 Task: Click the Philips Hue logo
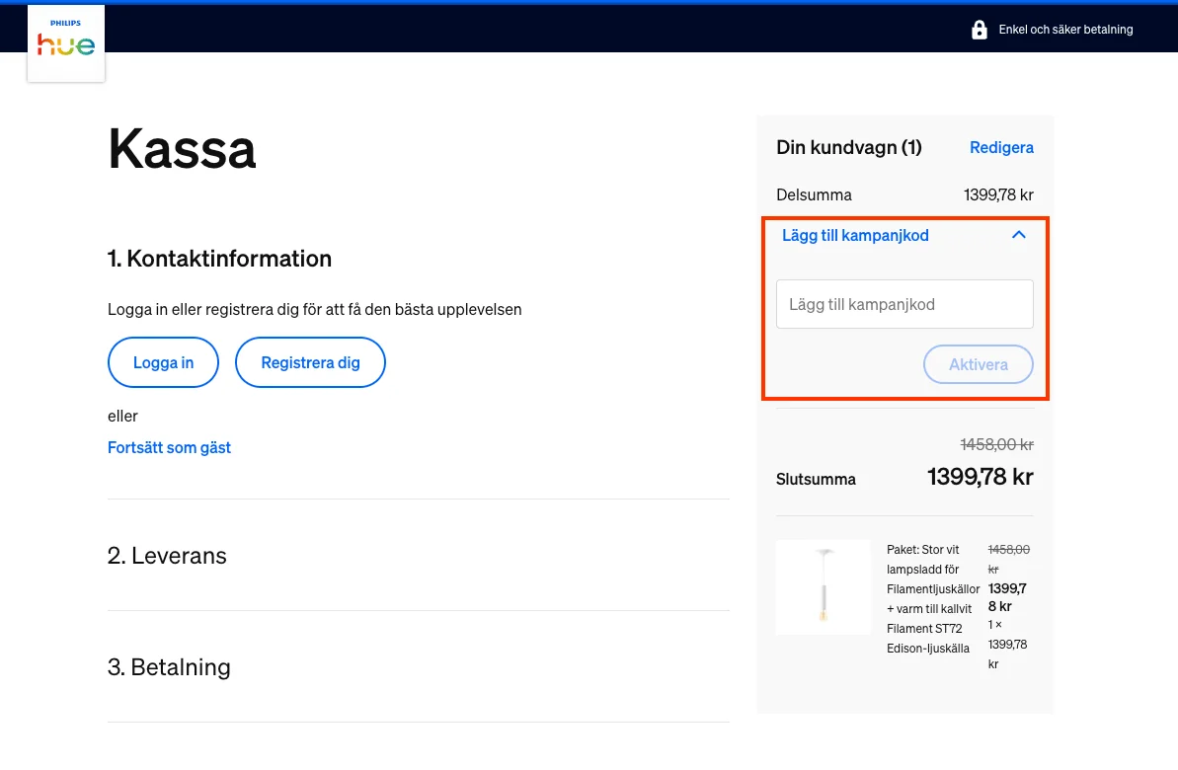pos(65,42)
